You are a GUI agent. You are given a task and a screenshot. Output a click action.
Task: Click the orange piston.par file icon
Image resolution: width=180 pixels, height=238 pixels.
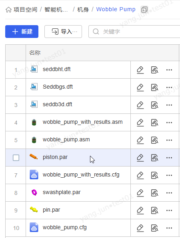pyautogui.click(x=34, y=157)
